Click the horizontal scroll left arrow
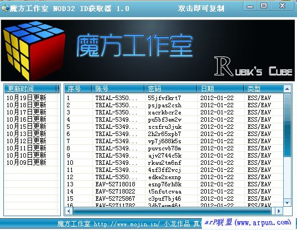 coord(69,211)
